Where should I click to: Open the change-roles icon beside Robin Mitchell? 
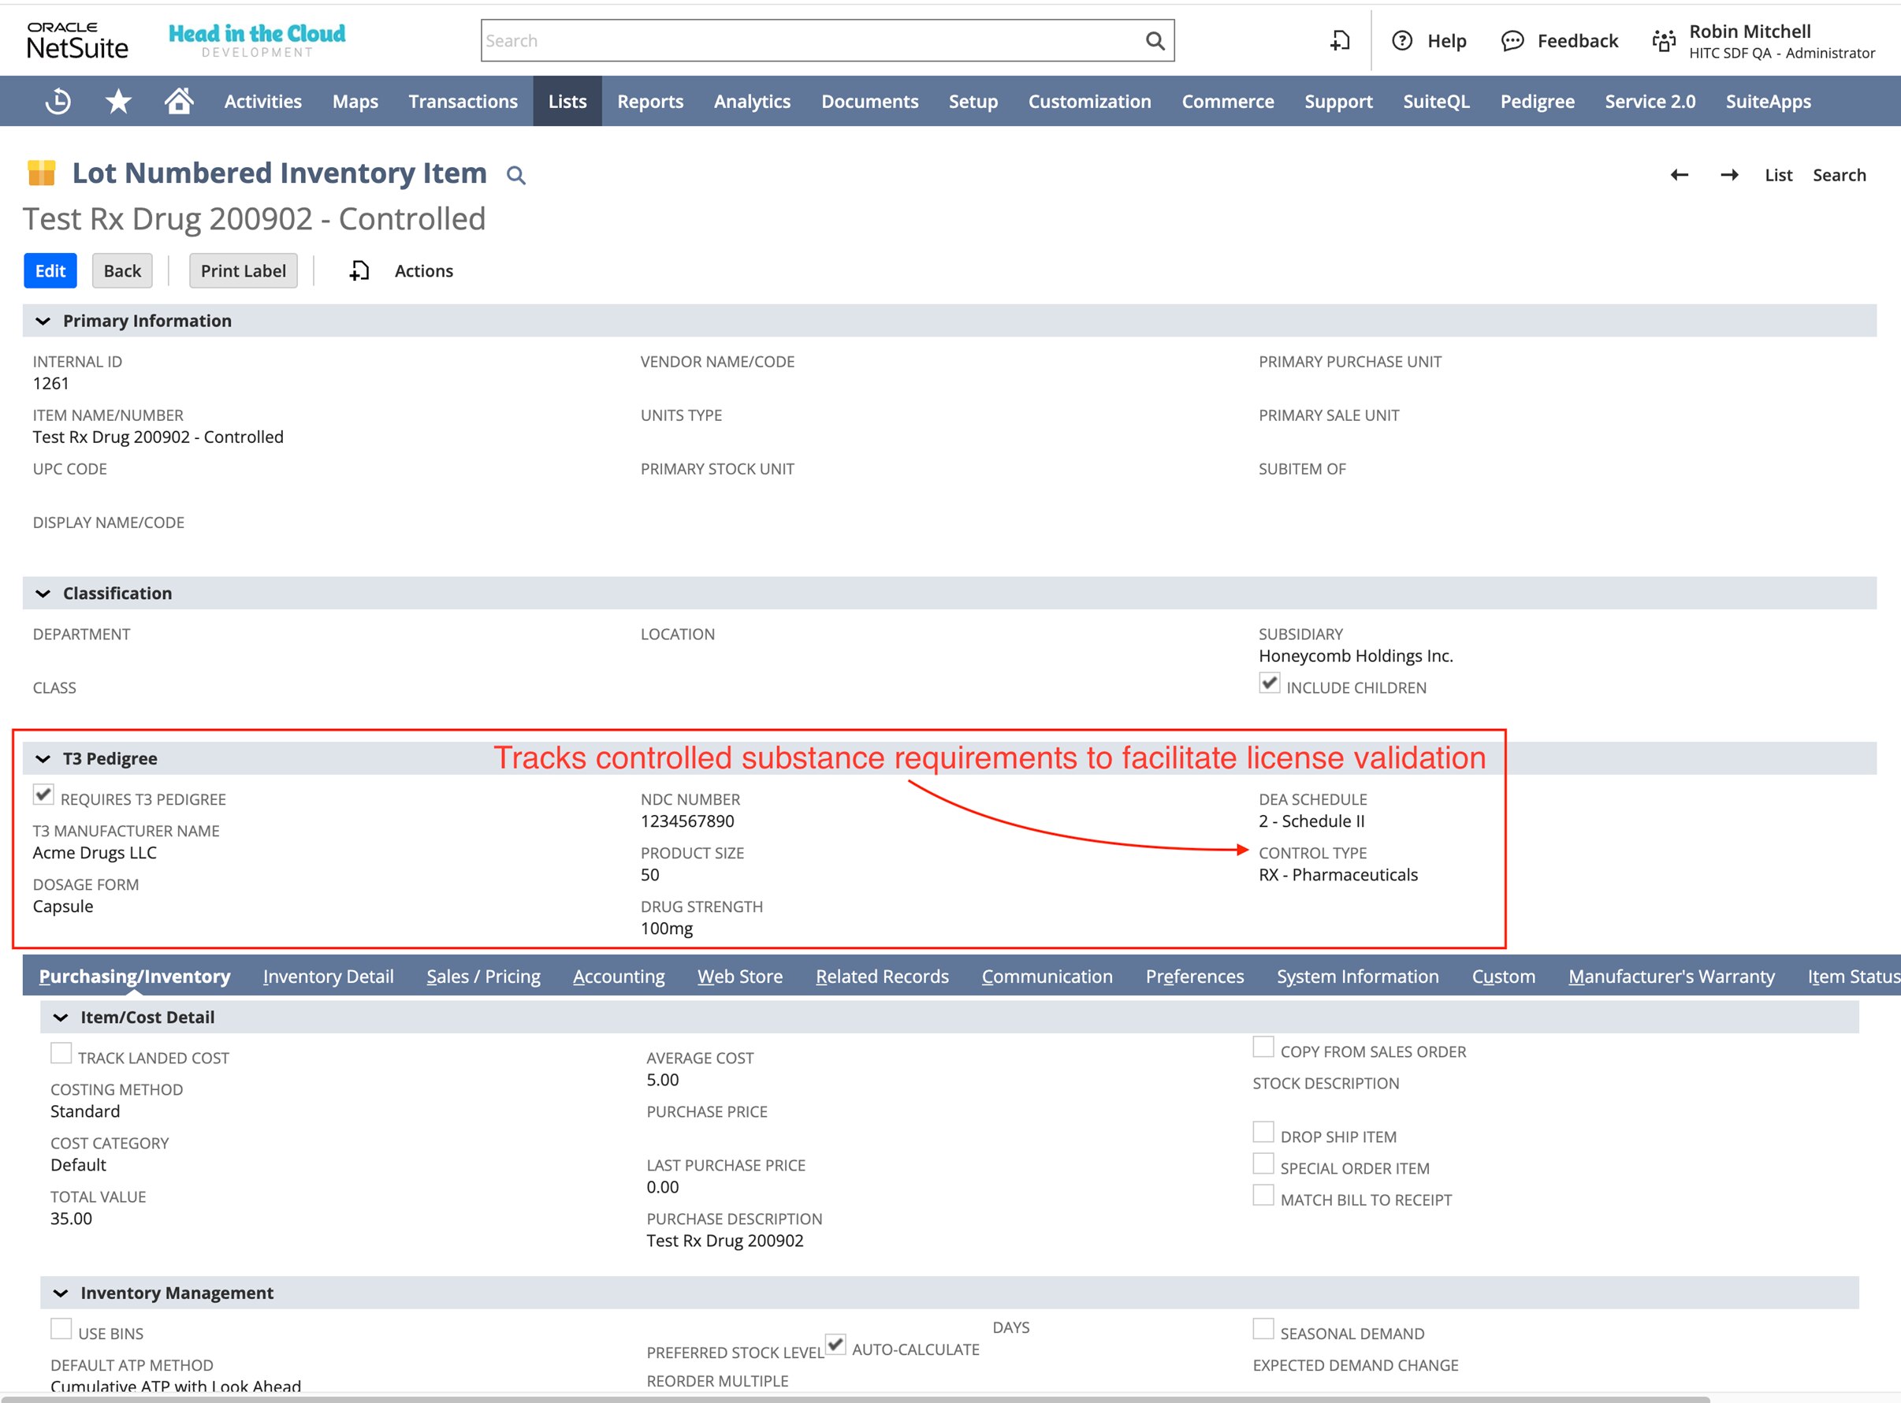click(1664, 41)
